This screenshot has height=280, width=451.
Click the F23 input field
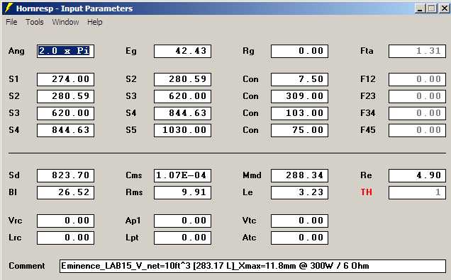pyautogui.click(x=417, y=96)
